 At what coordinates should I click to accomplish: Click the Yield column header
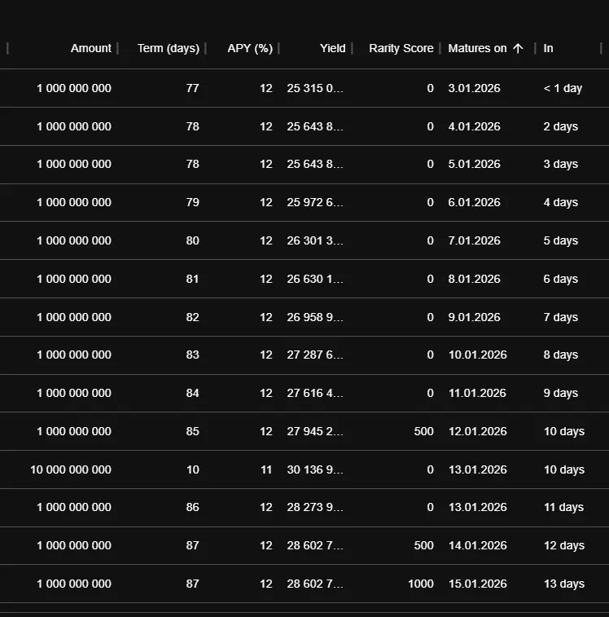pos(333,48)
